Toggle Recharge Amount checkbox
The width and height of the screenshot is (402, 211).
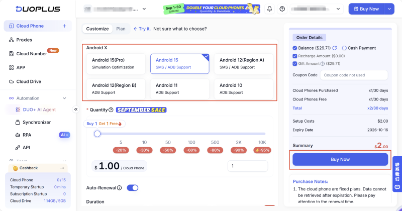click(x=295, y=56)
